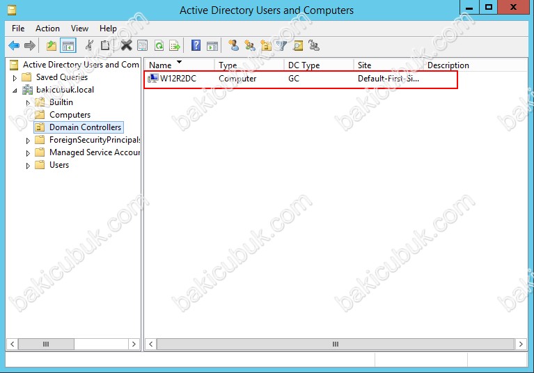534x373 pixels.
Task: Minimize the Active Directory window
Action: point(469,7)
